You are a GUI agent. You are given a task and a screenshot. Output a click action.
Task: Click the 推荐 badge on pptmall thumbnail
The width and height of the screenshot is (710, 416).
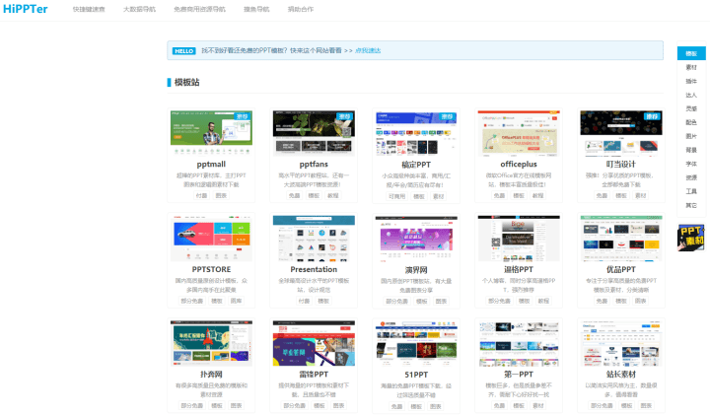[x=242, y=116]
